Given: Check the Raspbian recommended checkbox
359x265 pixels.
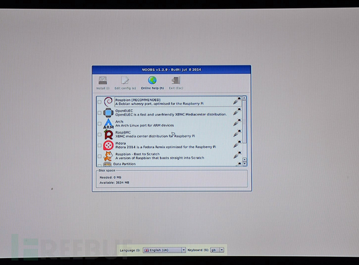Looking at the screenshot, I should pos(99,102).
